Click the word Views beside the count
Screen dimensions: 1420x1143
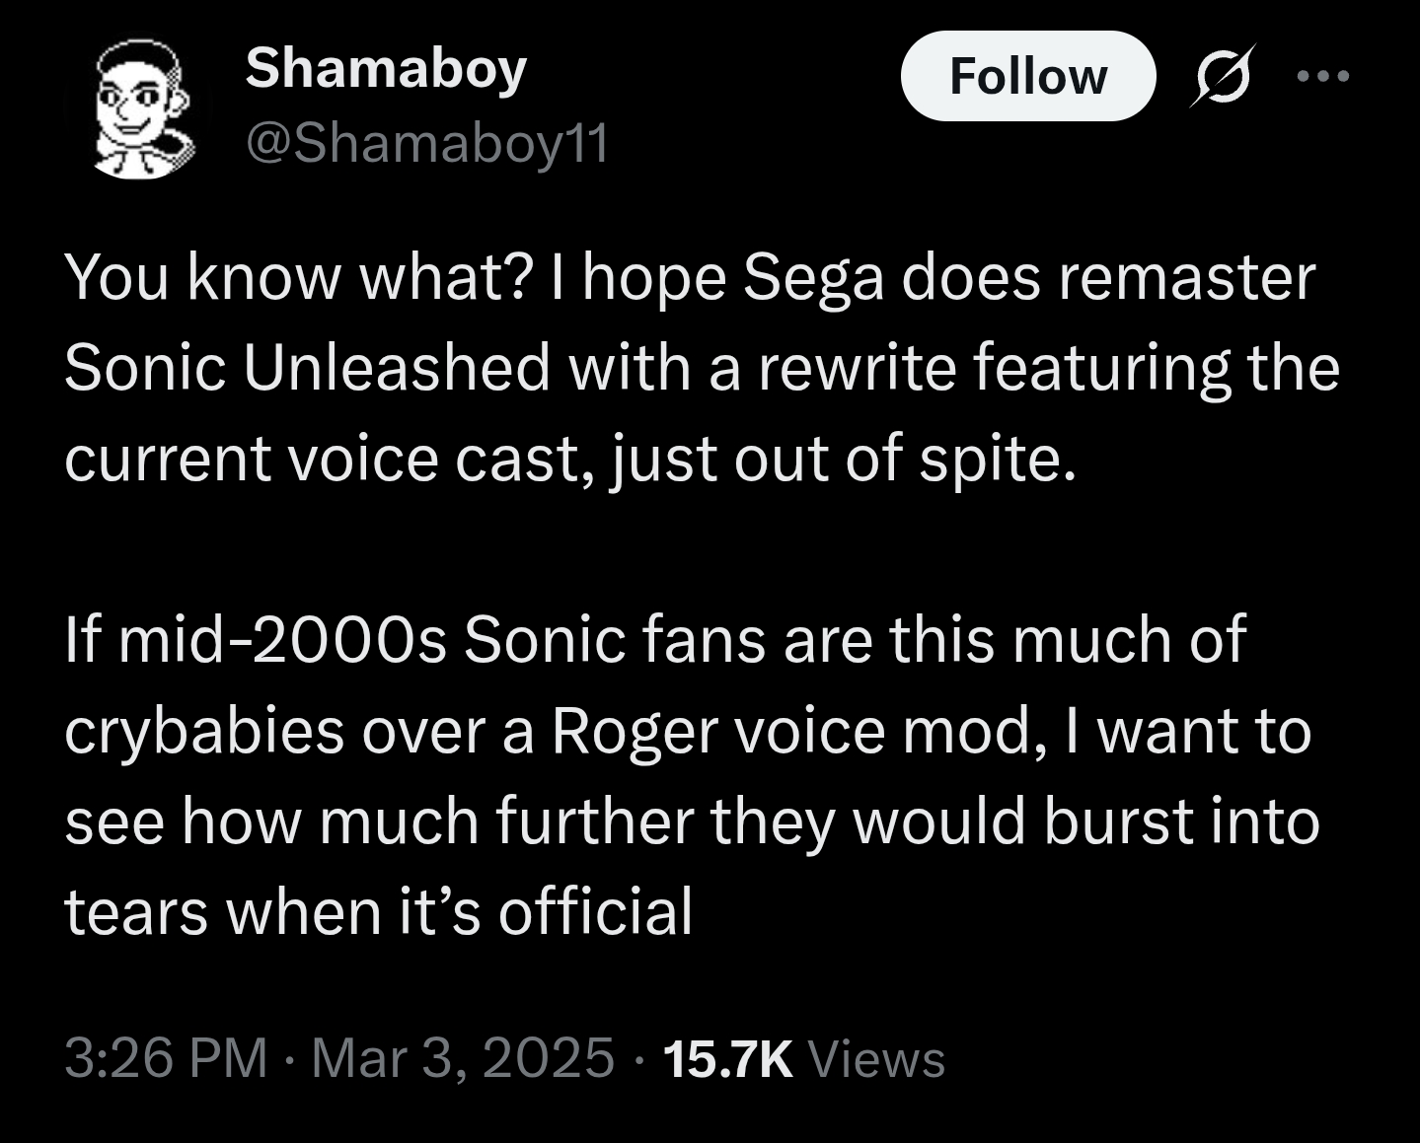pos(876,1058)
